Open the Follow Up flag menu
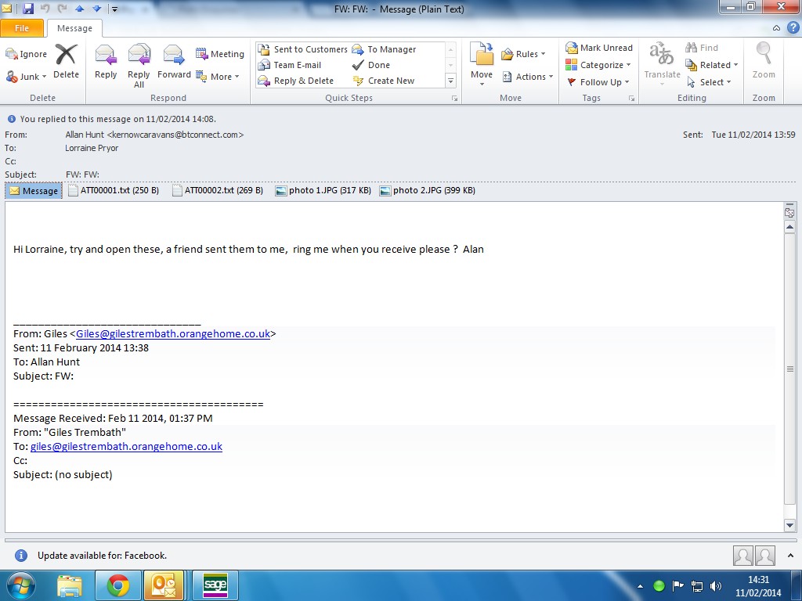The height and width of the screenshot is (601, 802). click(598, 82)
